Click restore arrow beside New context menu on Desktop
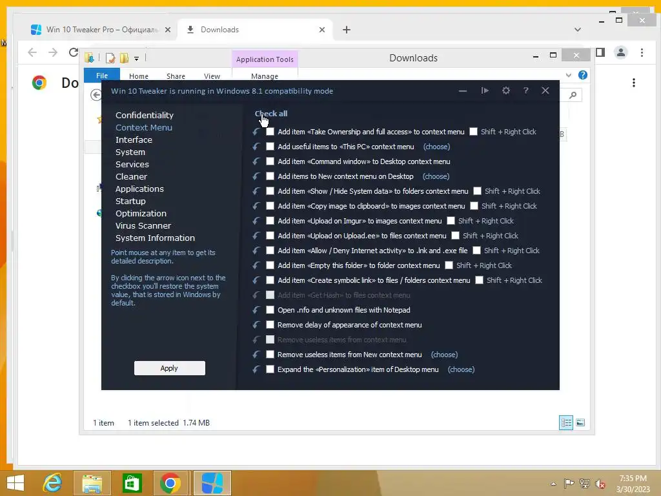 [x=256, y=176]
